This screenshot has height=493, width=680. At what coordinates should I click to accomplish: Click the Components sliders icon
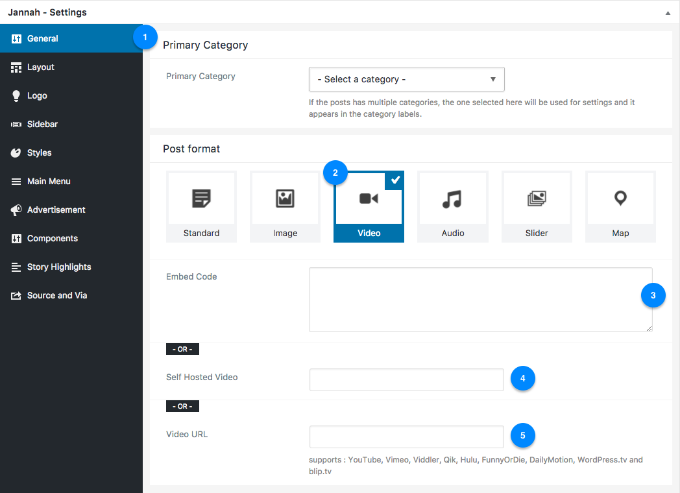pos(16,239)
